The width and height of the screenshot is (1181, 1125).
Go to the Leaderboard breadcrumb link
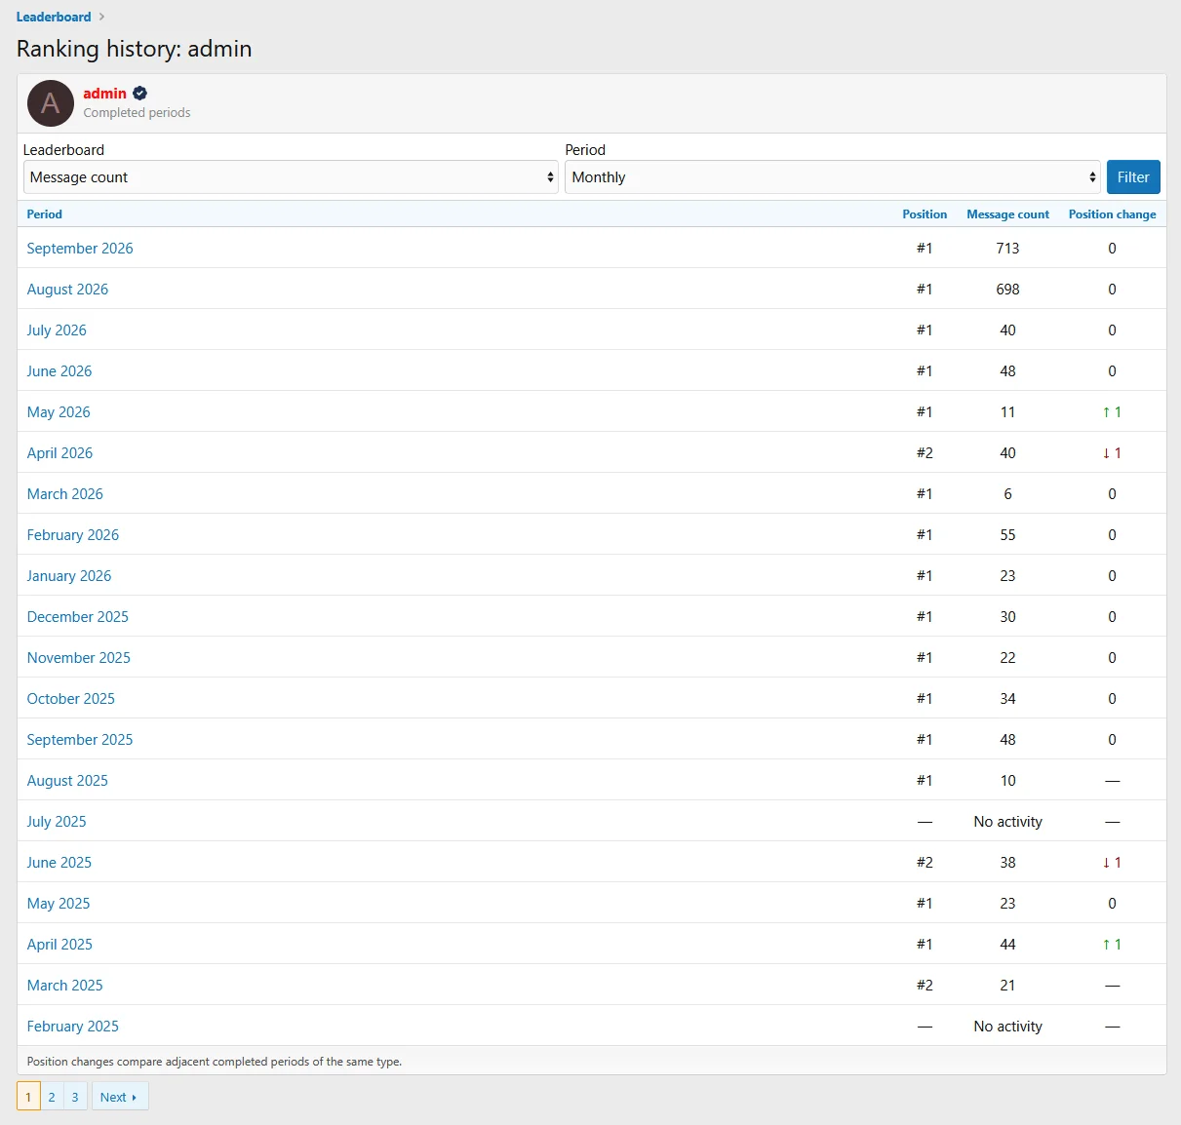pos(54,17)
